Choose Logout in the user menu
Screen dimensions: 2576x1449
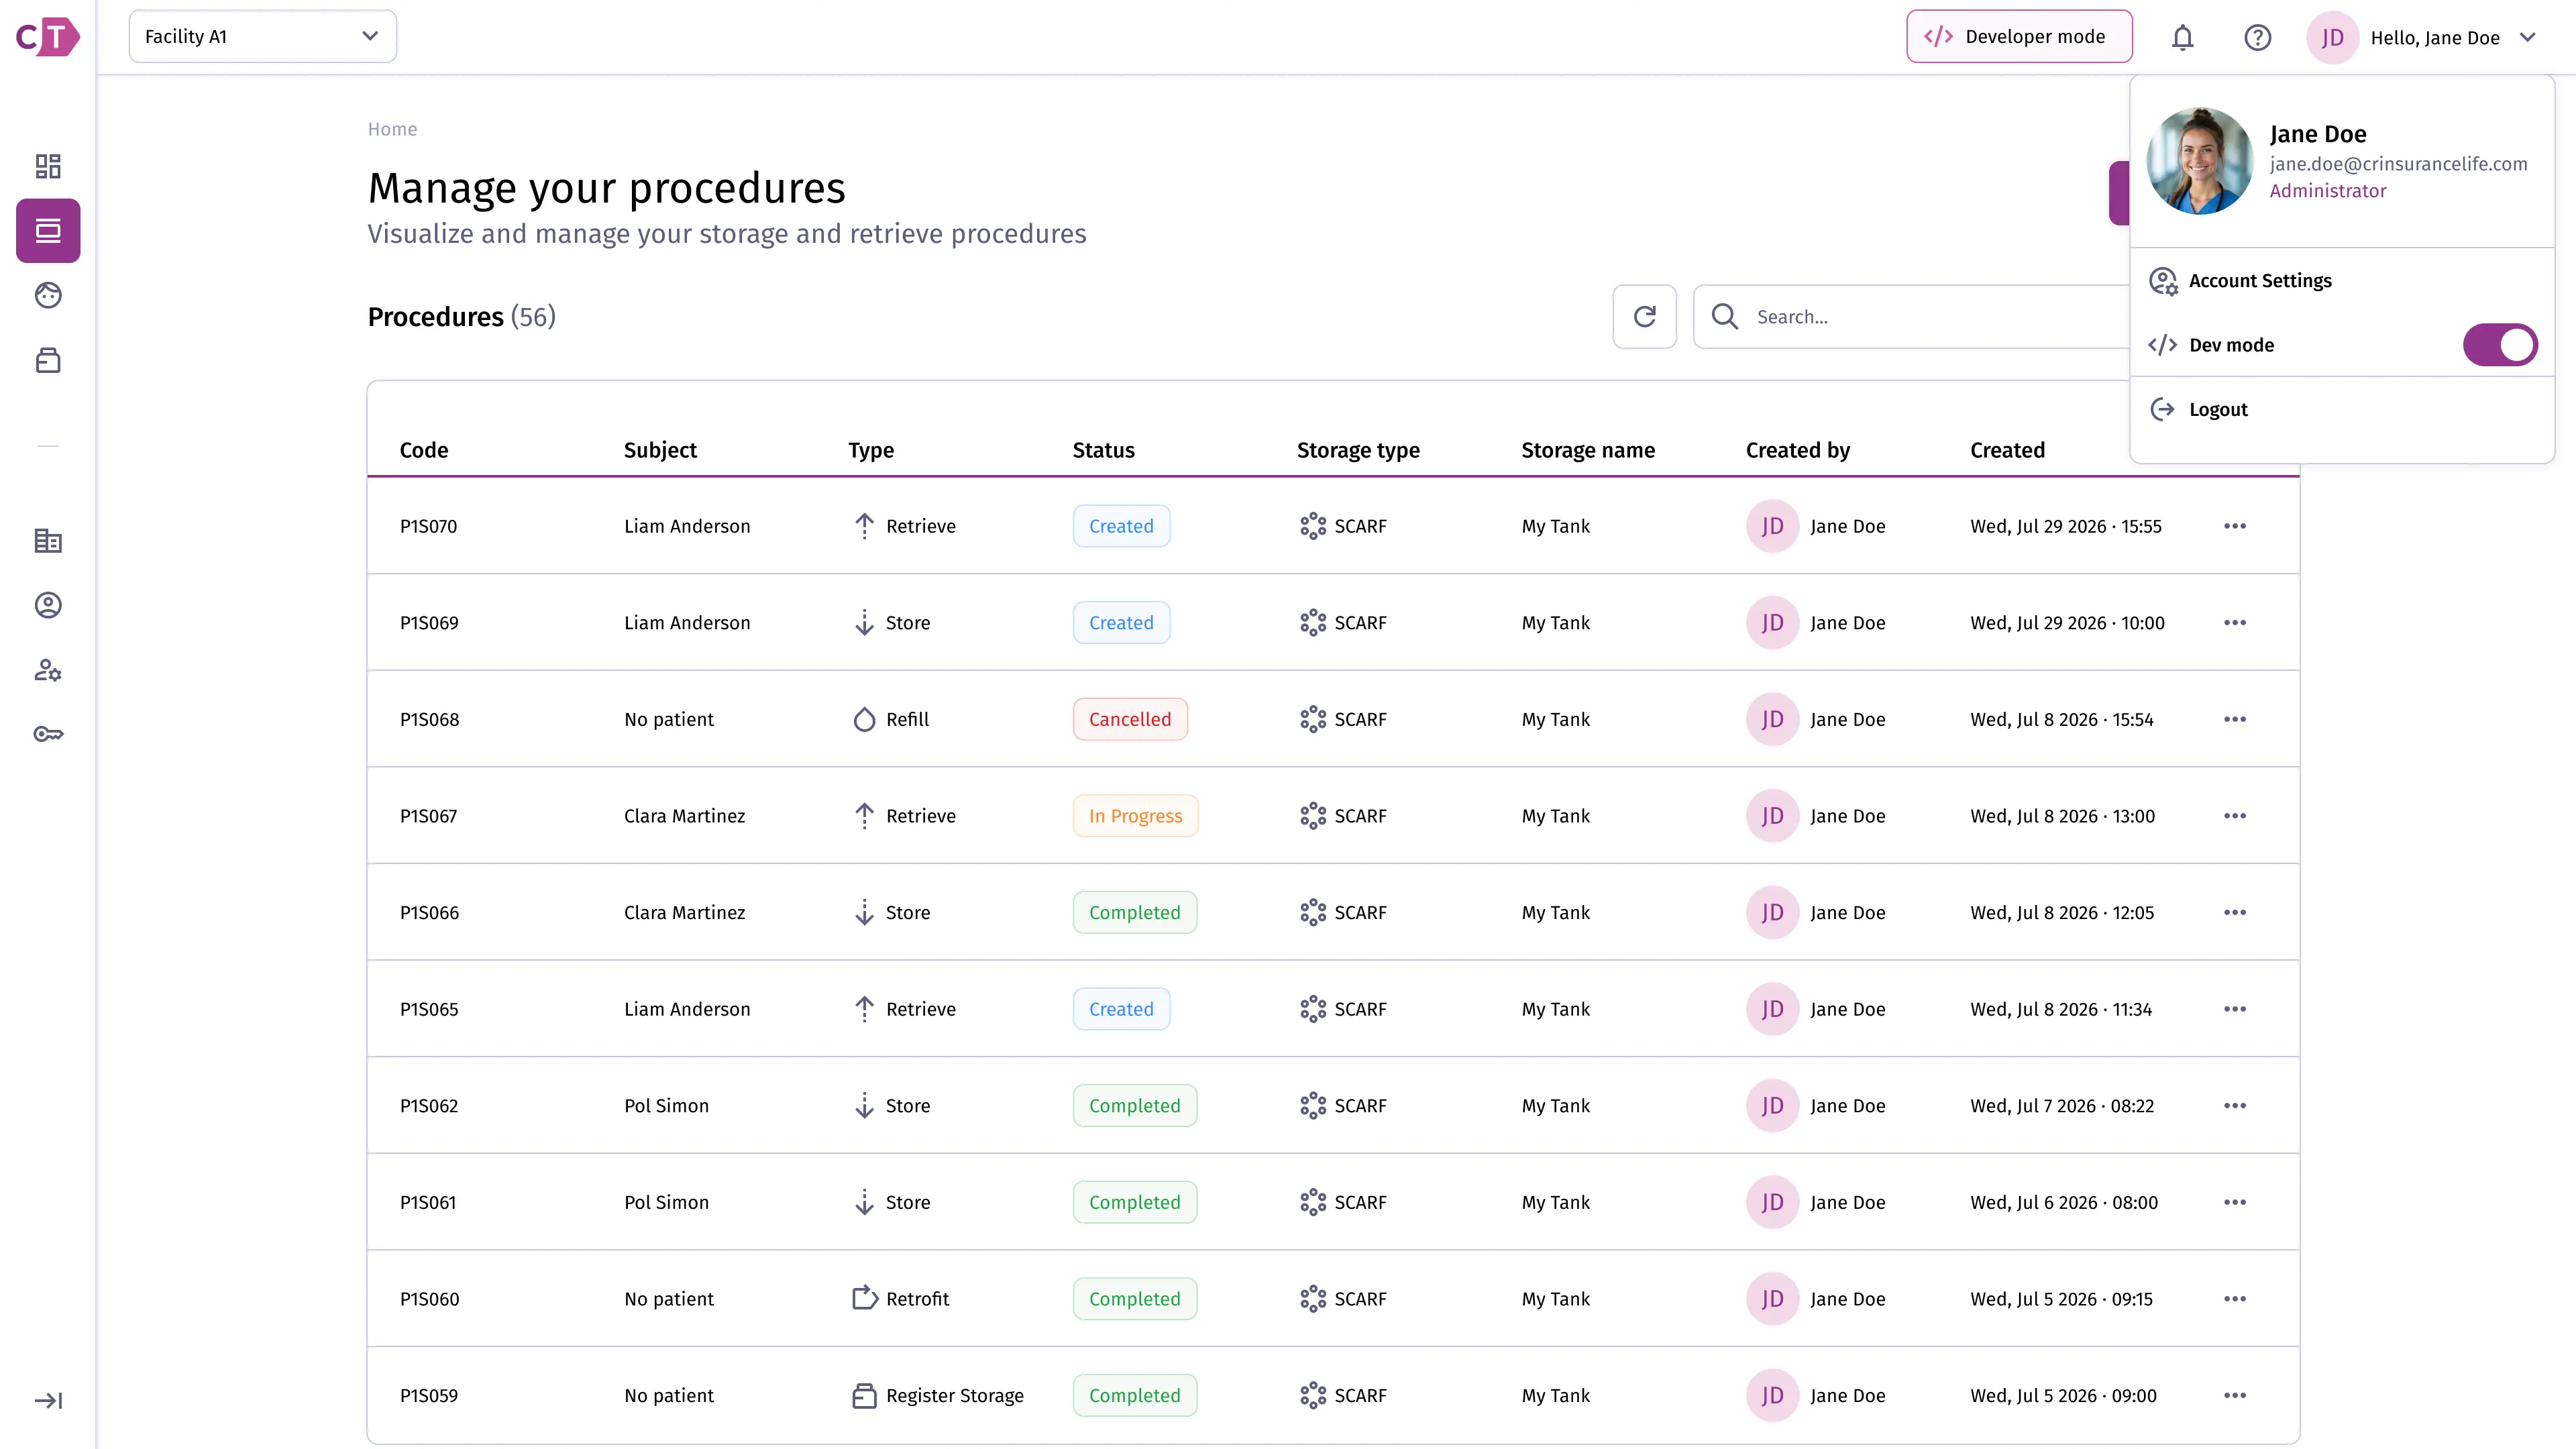[2342, 409]
